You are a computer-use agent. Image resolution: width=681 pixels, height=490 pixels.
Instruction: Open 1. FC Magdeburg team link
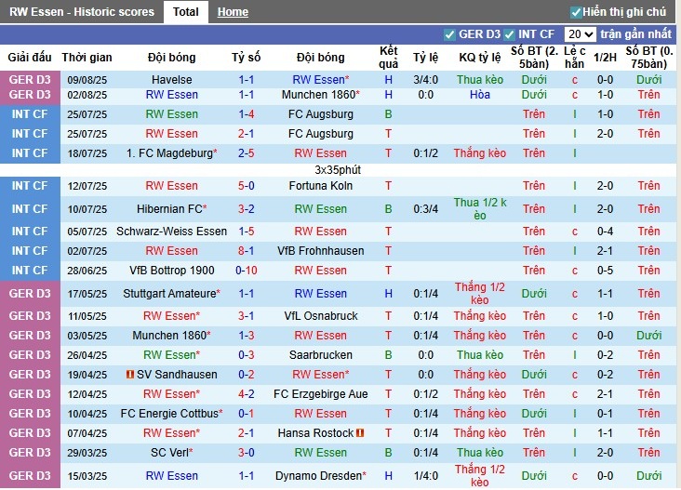click(169, 153)
